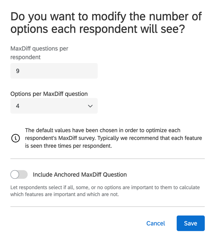213x241 pixels.
Task: Click the Cancel link
Action: tap(156, 223)
